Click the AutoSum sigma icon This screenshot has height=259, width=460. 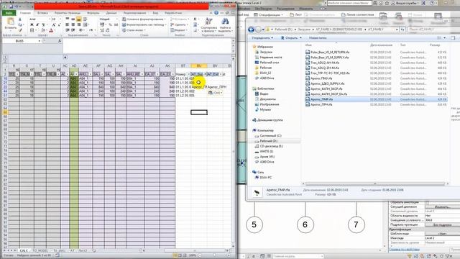195,19
